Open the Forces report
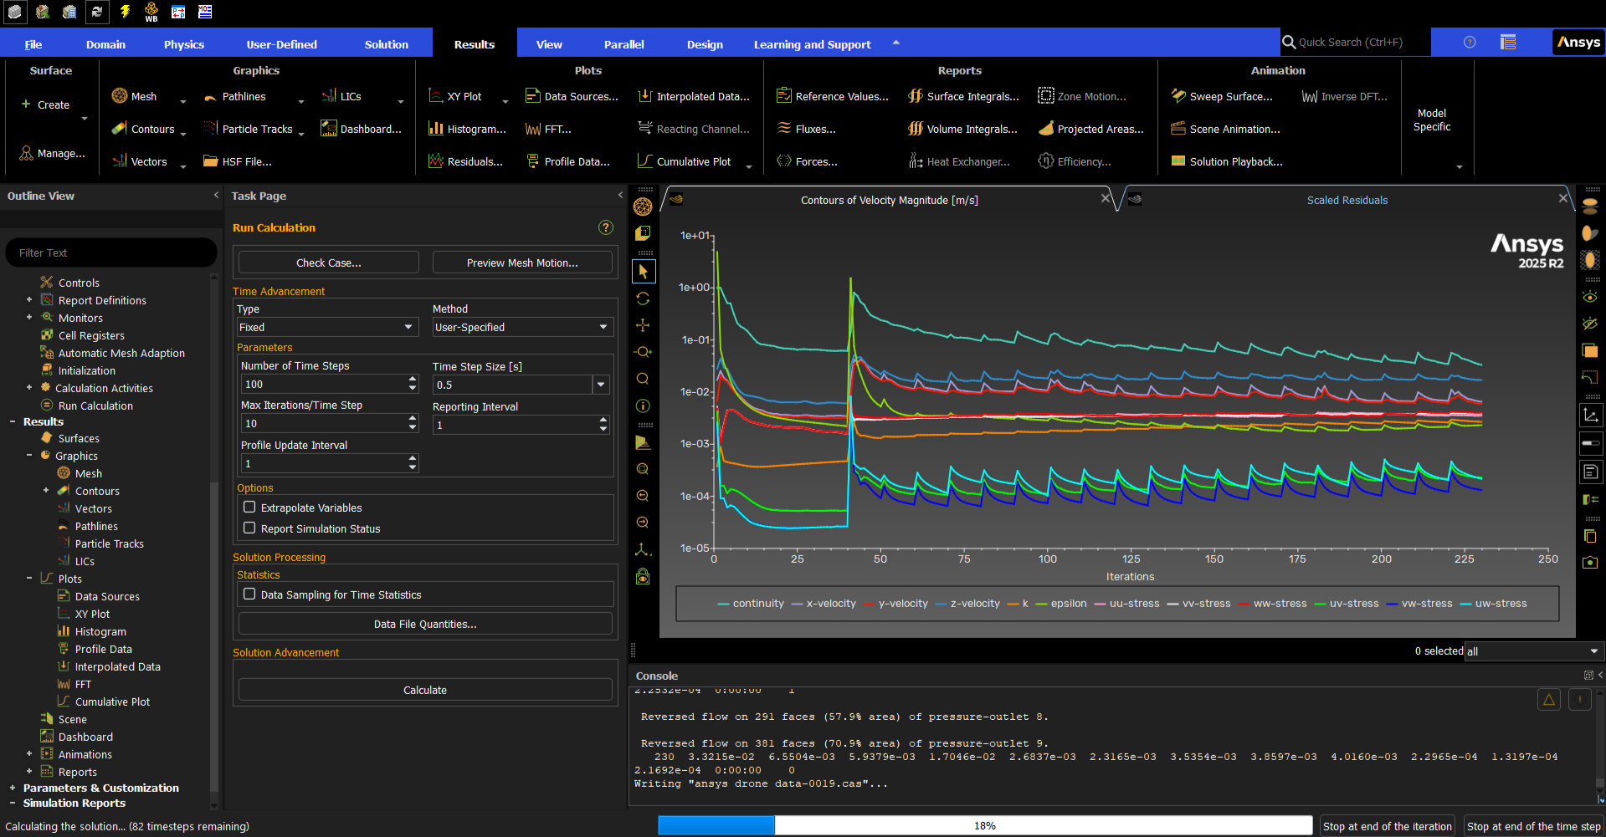This screenshot has height=837, width=1606. pyautogui.click(x=807, y=161)
